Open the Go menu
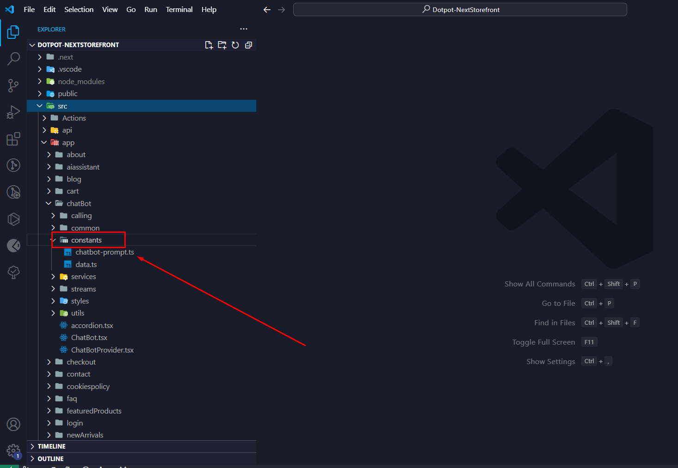The image size is (678, 468). [131, 9]
